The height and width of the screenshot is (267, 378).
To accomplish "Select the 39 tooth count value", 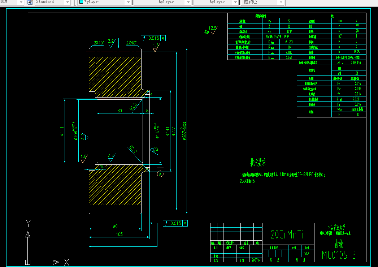I will (357, 26).
